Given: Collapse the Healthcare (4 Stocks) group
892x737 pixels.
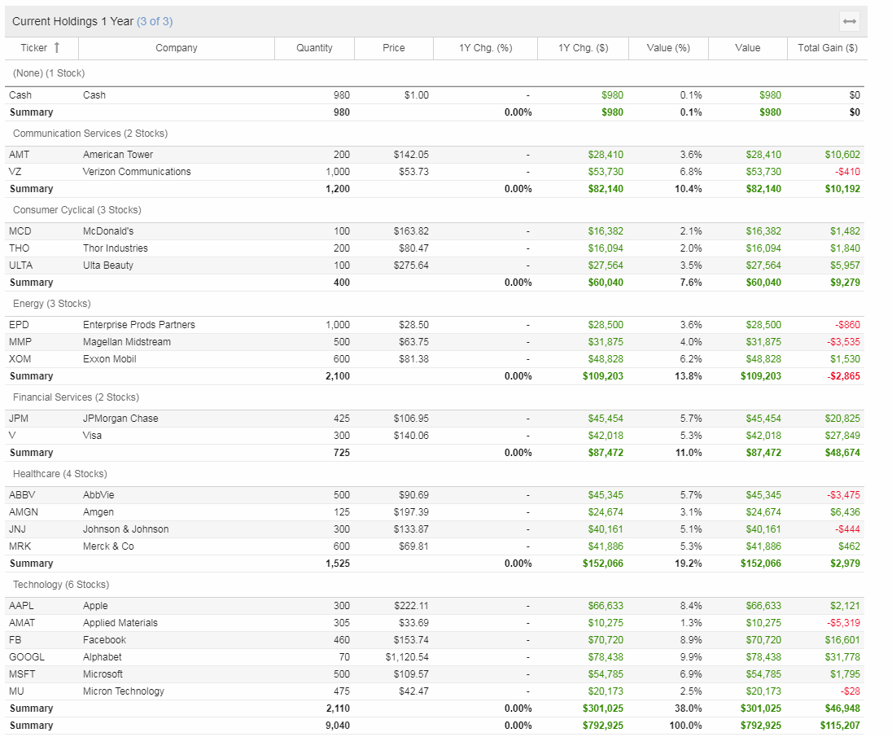Looking at the screenshot, I should [60, 474].
